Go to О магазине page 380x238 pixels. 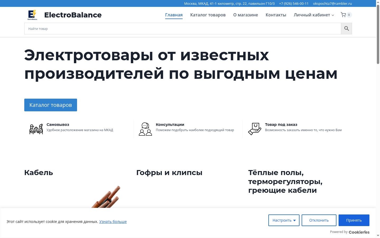(246, 15)
